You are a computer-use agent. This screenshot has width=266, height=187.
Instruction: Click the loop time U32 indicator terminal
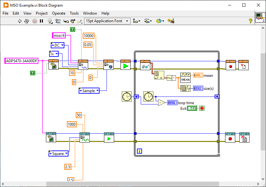[172, 103]
